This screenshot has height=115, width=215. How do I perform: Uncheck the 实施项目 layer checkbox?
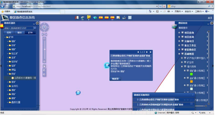pos(182,41)
